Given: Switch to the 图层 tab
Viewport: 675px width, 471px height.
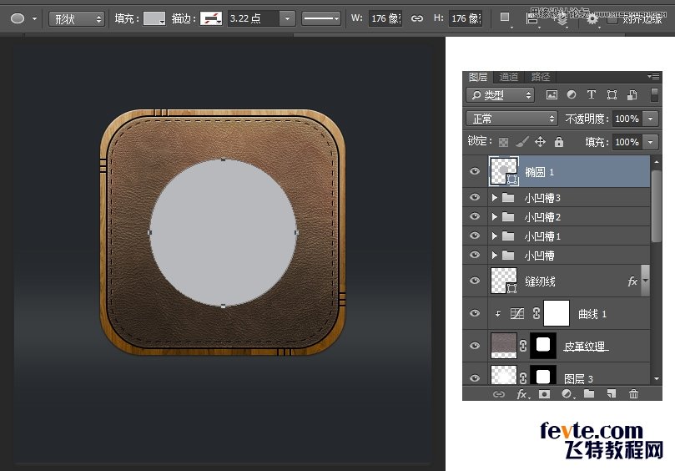Looking at the screenshot, I should coord(478,77).
